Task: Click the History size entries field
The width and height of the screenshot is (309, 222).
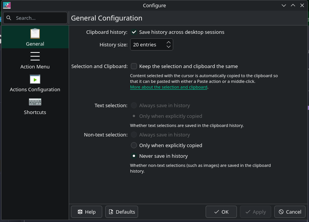Action: [x=147, y=45]
